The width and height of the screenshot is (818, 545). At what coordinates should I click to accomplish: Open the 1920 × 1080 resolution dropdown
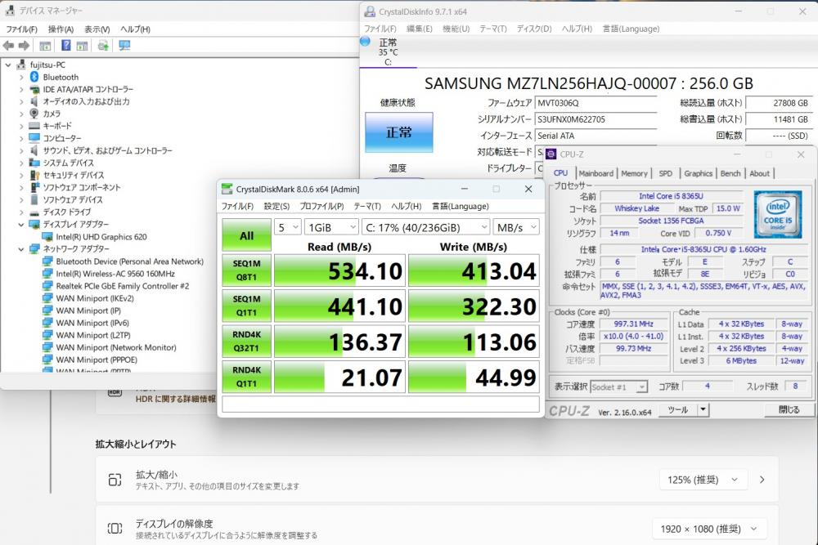pos(708,529)
